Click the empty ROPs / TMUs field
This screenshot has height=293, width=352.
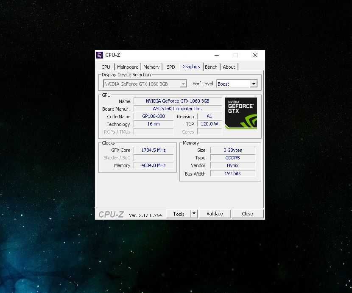(x=154, y=131)
